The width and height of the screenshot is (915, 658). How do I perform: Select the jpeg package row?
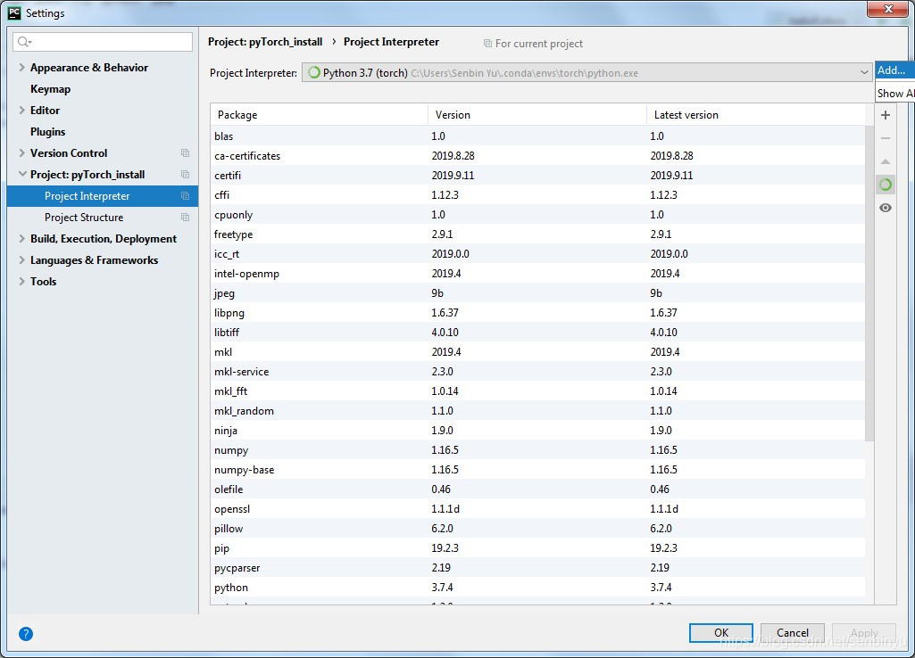click(537, 293)
